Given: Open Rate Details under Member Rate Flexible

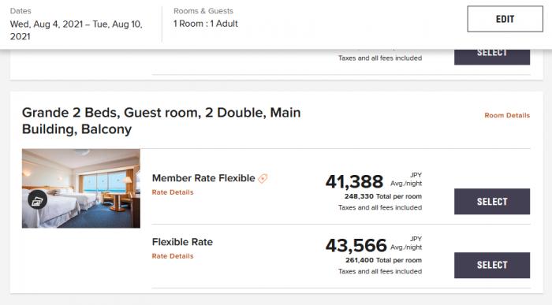Looking at the screenshot, I should [x=173, y=192].
